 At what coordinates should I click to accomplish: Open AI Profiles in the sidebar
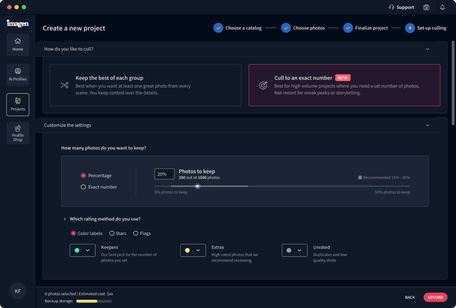tap(18, 74)
